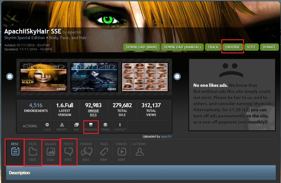Switch to the Desc tab

(15, 152)
